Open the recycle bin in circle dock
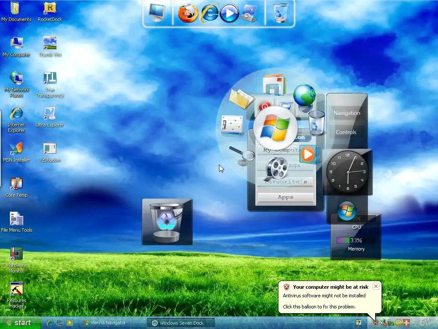The width and height of the screenshot is (438, 329). [x=317, y=123]
